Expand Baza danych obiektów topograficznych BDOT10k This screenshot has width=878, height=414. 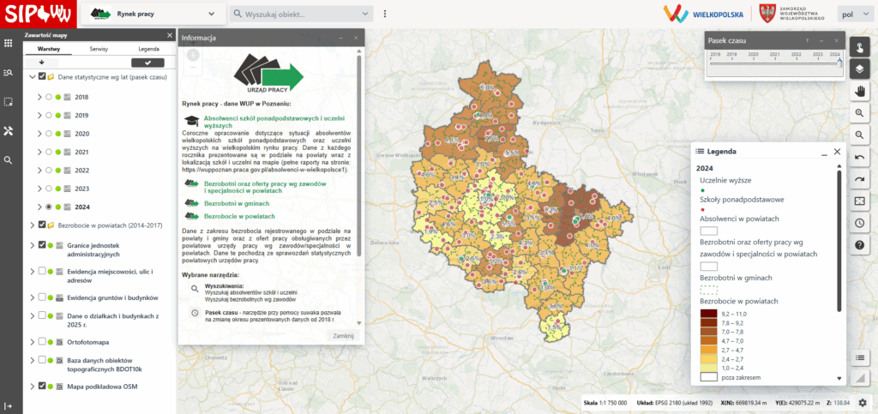click(32, 361)
